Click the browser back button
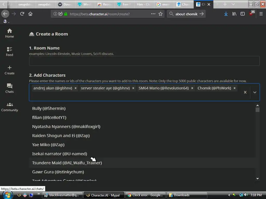This screenshot has height=199, width=266. (5, 14)
